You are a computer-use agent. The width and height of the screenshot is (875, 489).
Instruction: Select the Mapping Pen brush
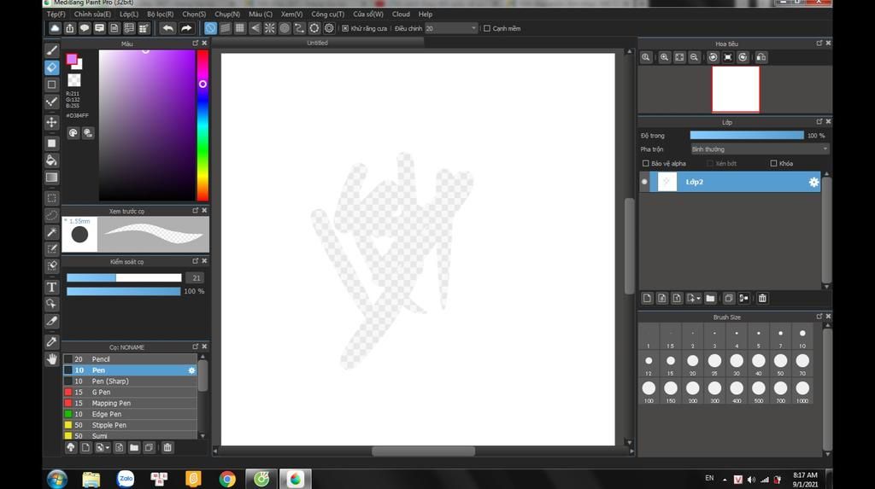[x=130, y=403]
